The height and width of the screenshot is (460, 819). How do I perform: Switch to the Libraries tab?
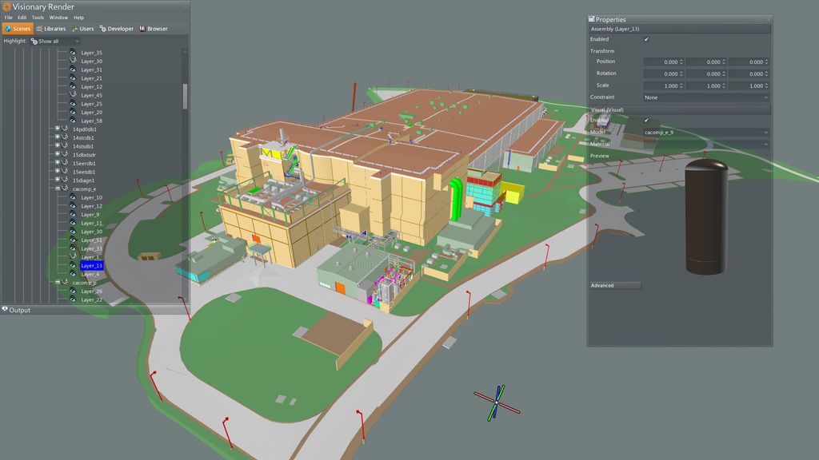(x=51, y=29)
